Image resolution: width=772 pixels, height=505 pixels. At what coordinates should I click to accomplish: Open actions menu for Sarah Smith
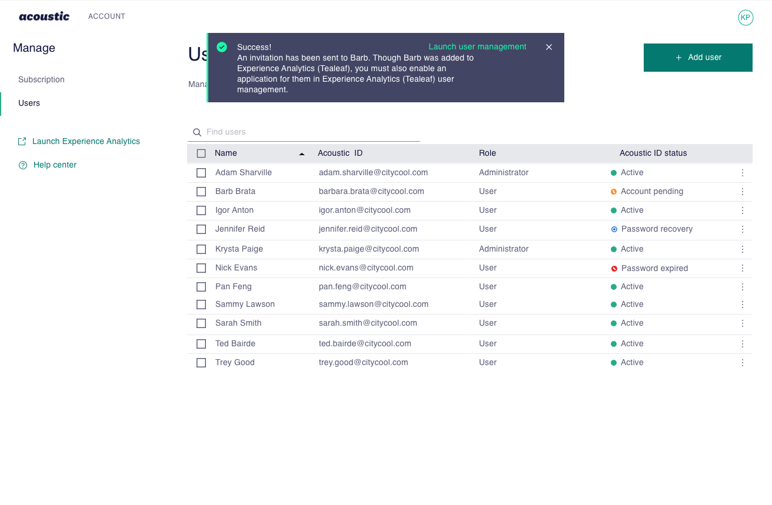(743, 323)
